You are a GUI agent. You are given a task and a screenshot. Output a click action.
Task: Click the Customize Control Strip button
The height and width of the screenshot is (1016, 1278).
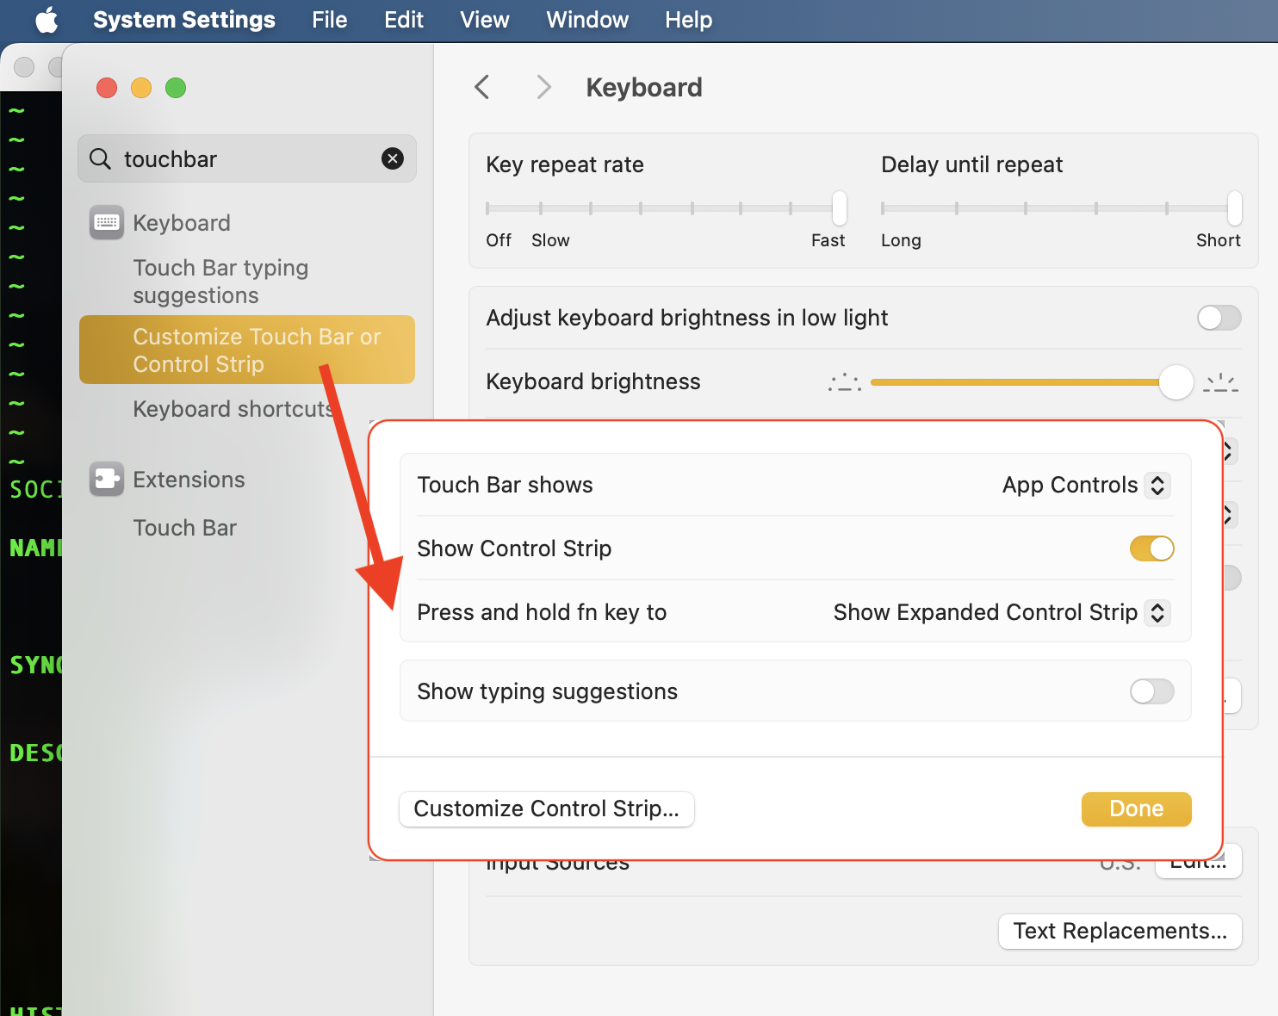546,808
